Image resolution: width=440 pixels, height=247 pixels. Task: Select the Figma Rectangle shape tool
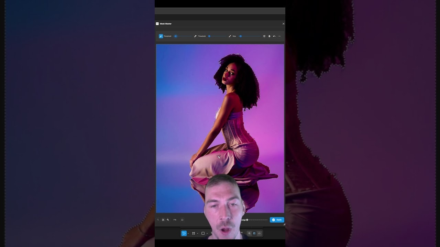pyautogui.click(x=203, y=233)
